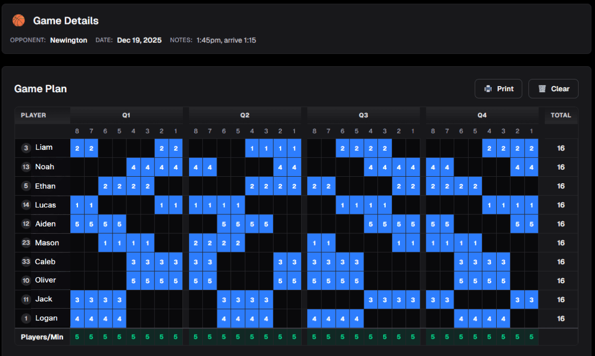The image size is (595, 356).
Task: Click the Dec 19, 2025 date value
Action: (139, 40)
